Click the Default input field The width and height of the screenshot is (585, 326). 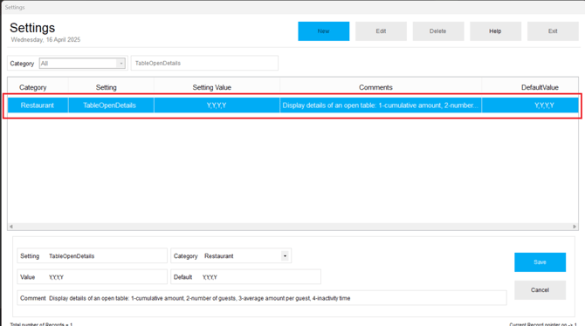260,277
